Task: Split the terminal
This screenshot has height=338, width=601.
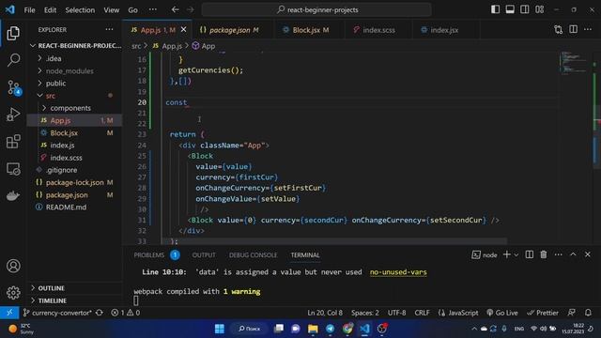Action: 530,254
